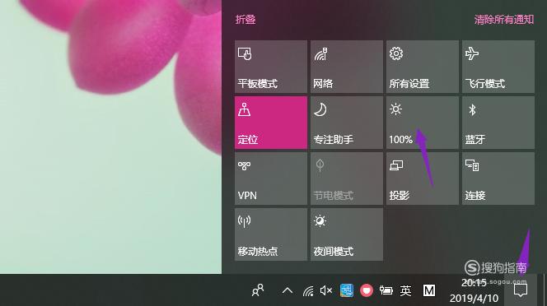Image resolution: width=547 pixels, height=306 pixels.
Task: Enable 飞行模式 airplane mode tile
Action: [498, 67]
